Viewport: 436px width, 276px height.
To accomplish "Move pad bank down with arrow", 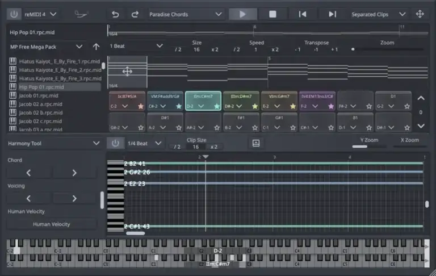I will click(421, 126).
